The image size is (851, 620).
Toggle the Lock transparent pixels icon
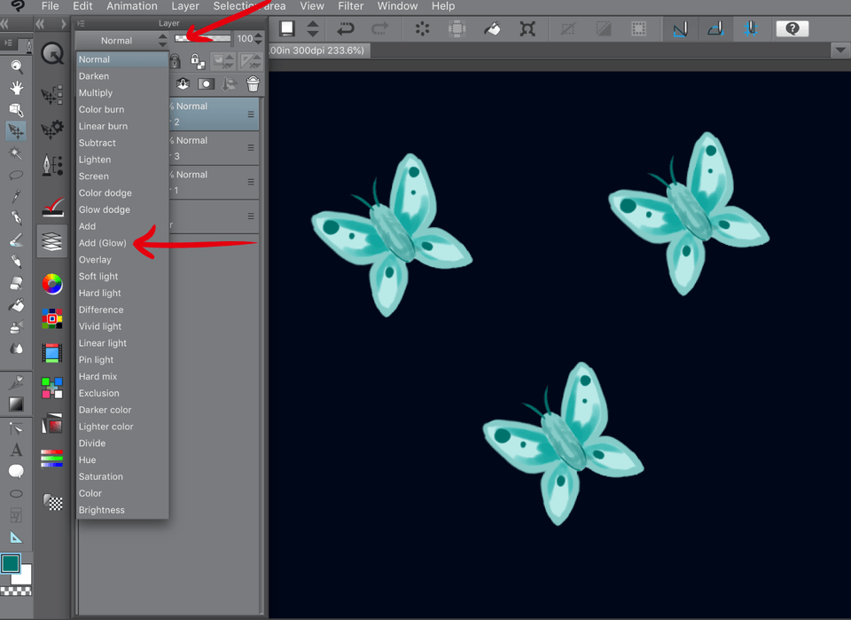tap(197, 61)
